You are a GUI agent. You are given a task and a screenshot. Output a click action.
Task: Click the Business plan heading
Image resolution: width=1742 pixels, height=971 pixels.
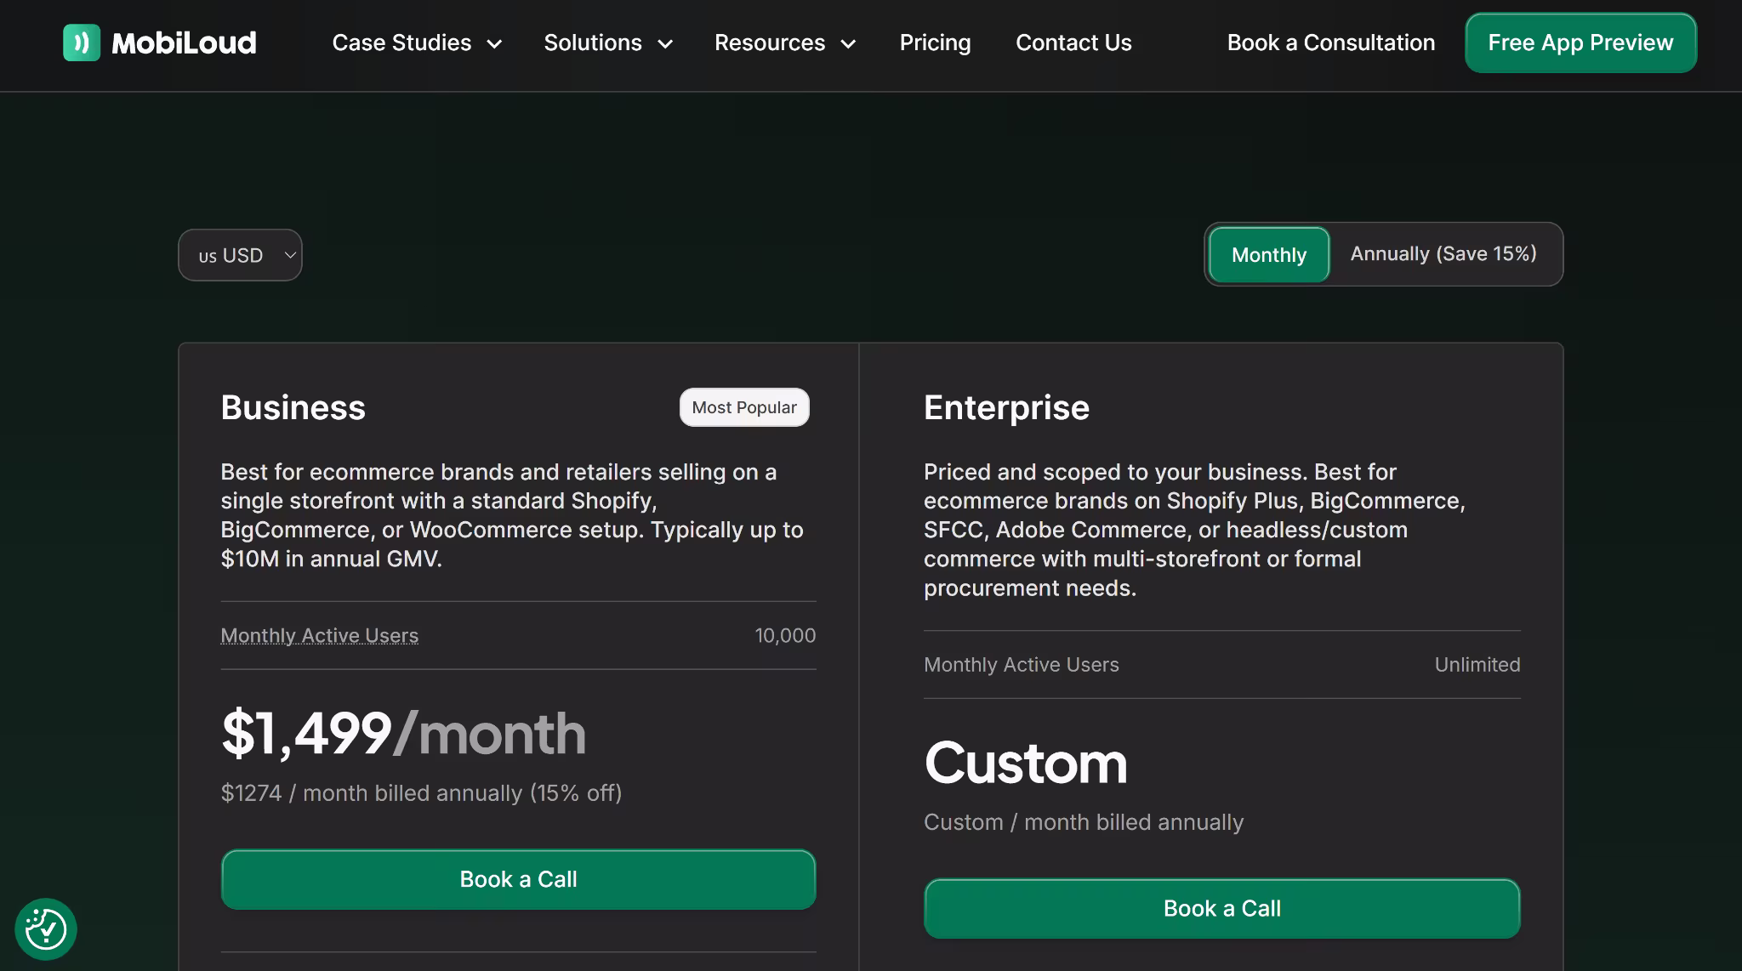(x=293, y=407)
